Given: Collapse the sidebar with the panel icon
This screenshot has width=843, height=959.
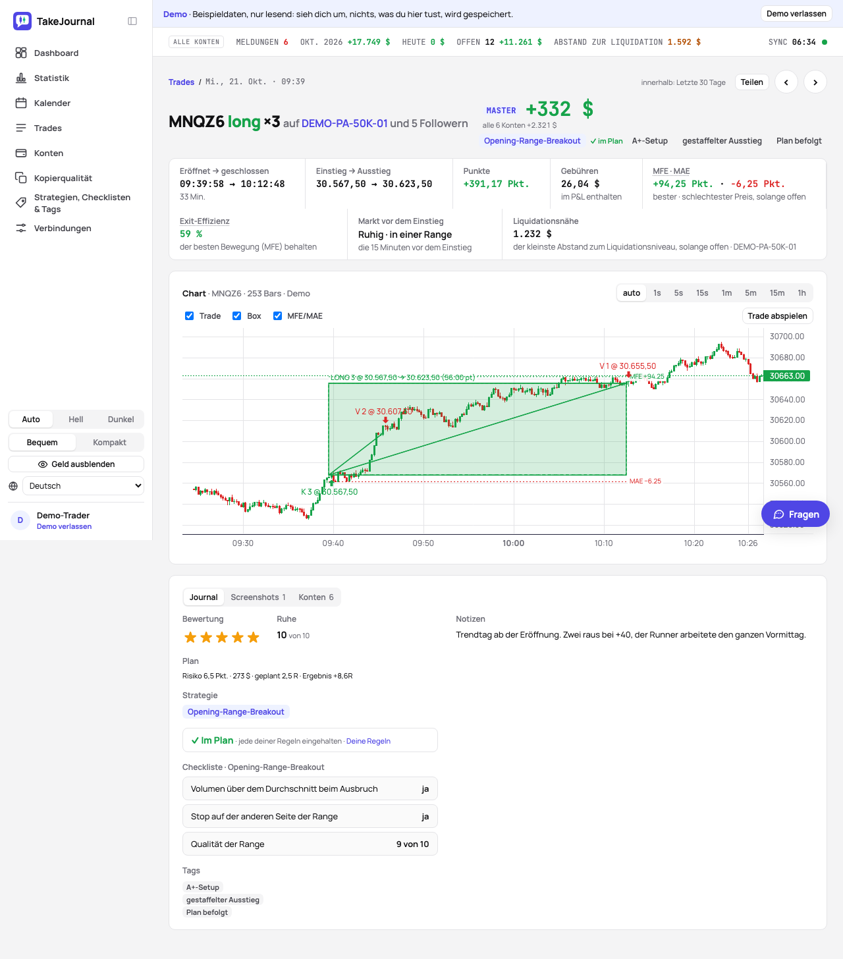Looking at the screenshot, I should 132,21.
